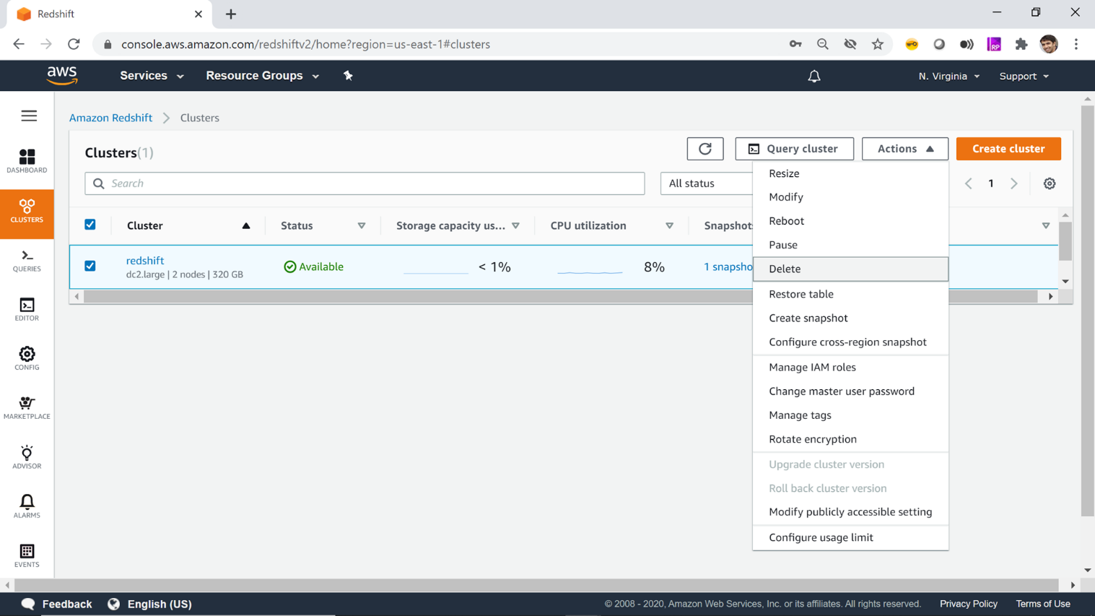Expand the Services dropdown

pos(152,76)
